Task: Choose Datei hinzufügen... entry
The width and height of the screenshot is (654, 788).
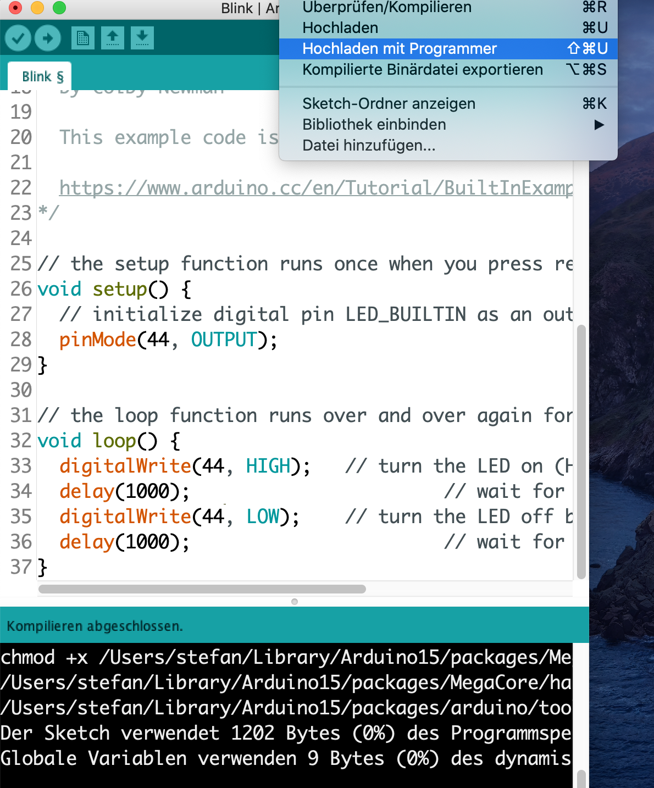Action: pyautogui.click(x=448, y=145)
